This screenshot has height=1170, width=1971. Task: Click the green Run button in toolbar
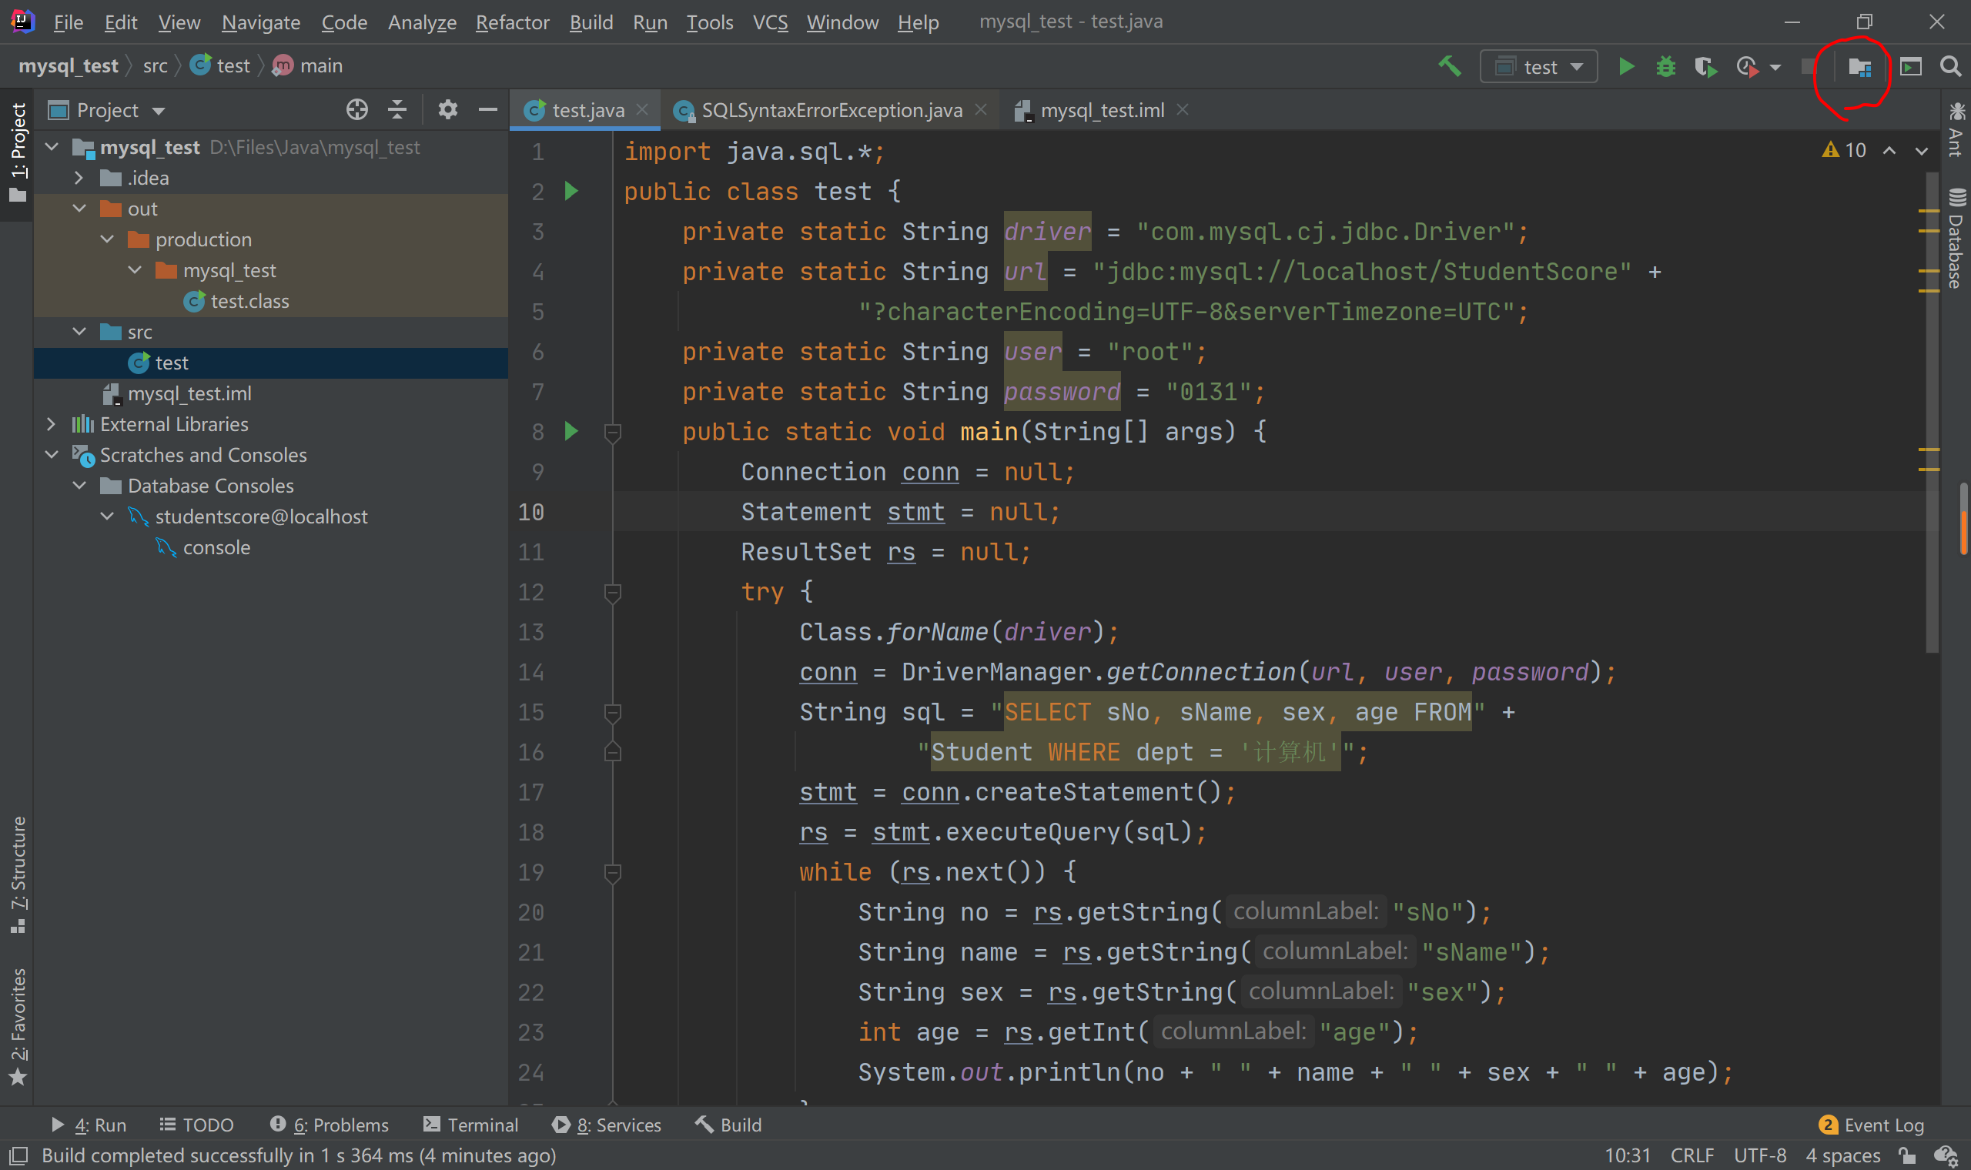click(x=1625, y=66)
